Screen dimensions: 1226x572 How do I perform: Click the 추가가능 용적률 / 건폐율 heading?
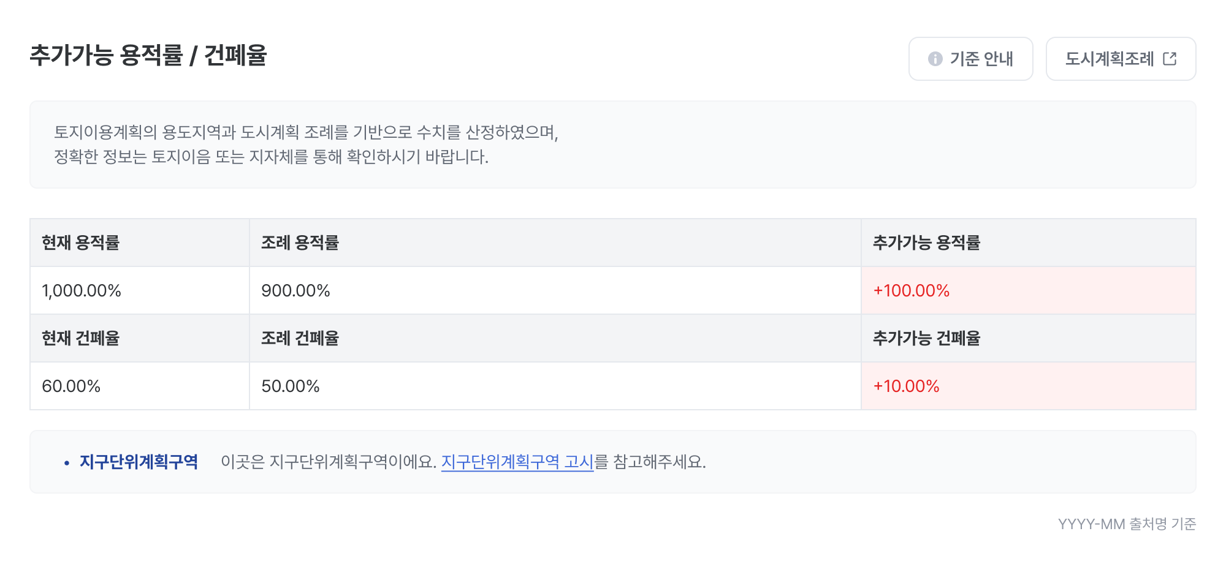coord(148,55)
